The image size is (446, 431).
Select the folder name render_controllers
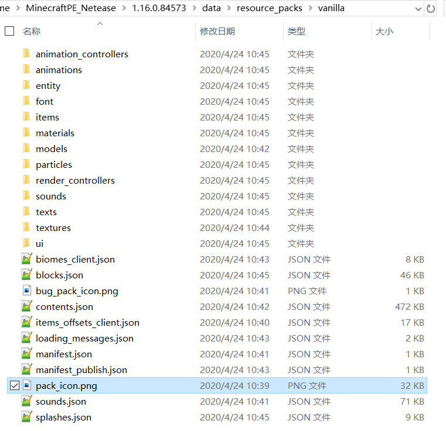coord(76,180)
